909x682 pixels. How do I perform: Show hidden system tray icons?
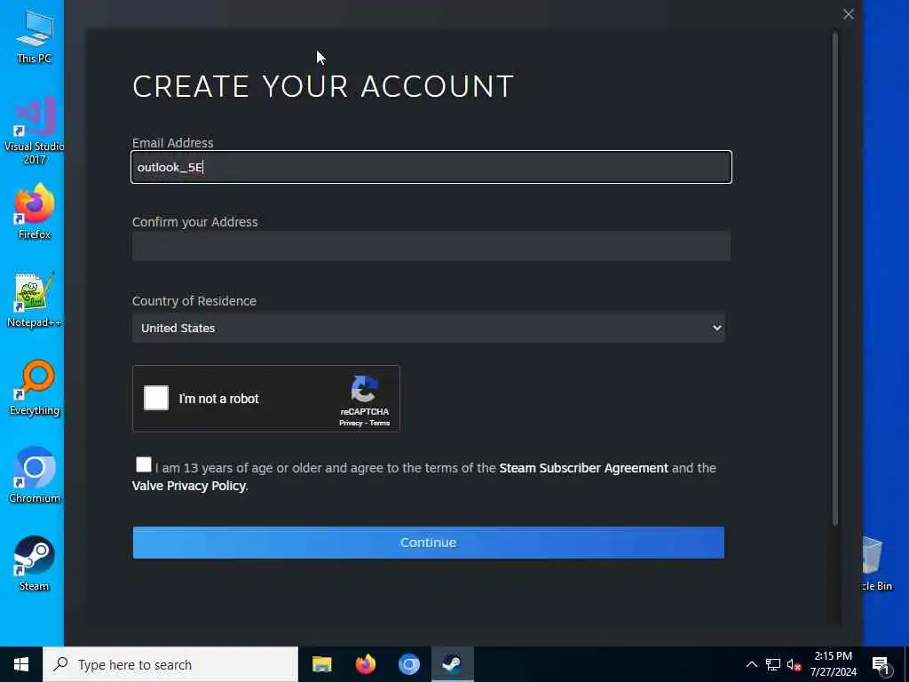point(751,664)
